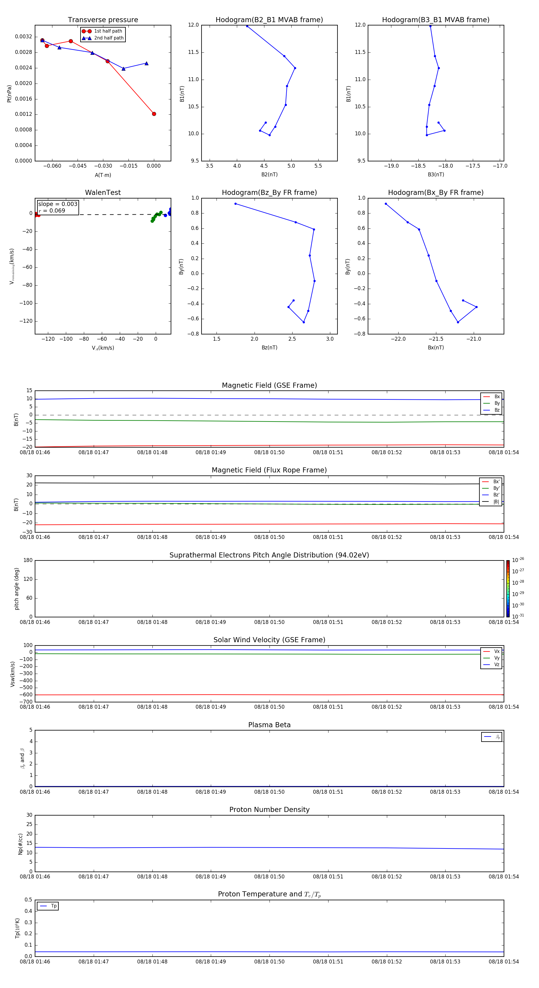This screenshot has height=988, width=539.
Task: Click the last blue triangle marker in pressure plot
Action: pos(146,63)
